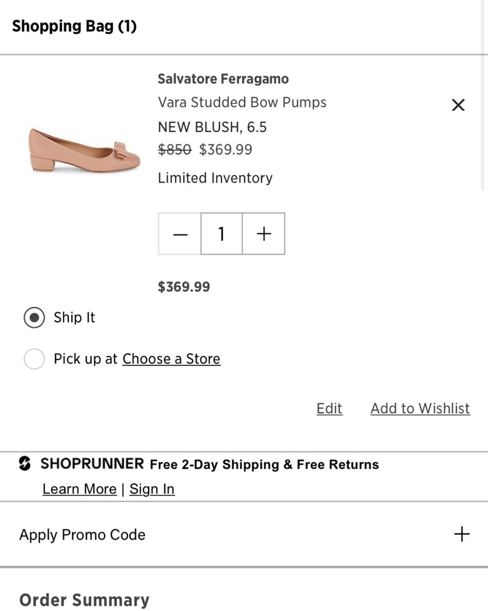Open the Choose a Store link
488x611 pixels.
[171, 359]
